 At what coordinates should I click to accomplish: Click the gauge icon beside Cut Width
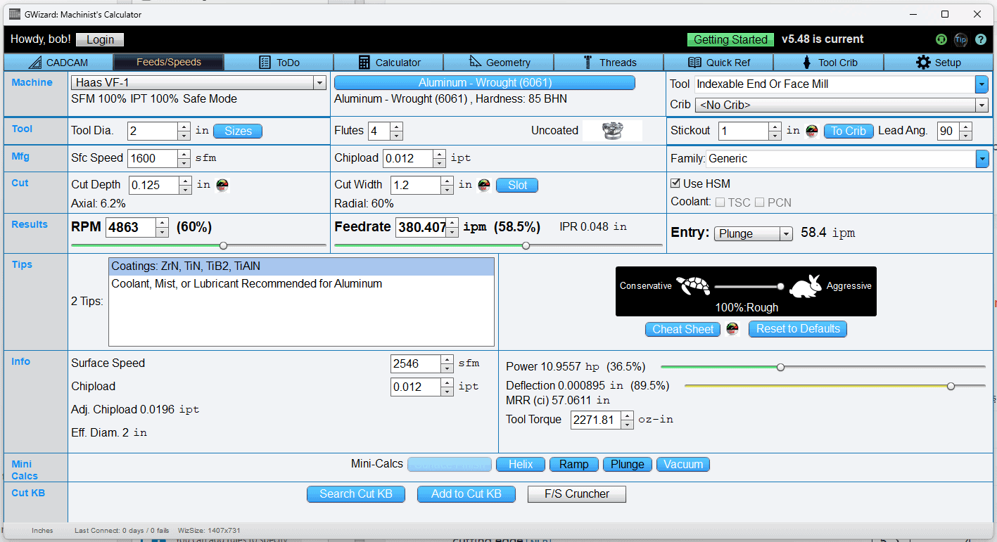pyautogui.click(x=483, y=185)
